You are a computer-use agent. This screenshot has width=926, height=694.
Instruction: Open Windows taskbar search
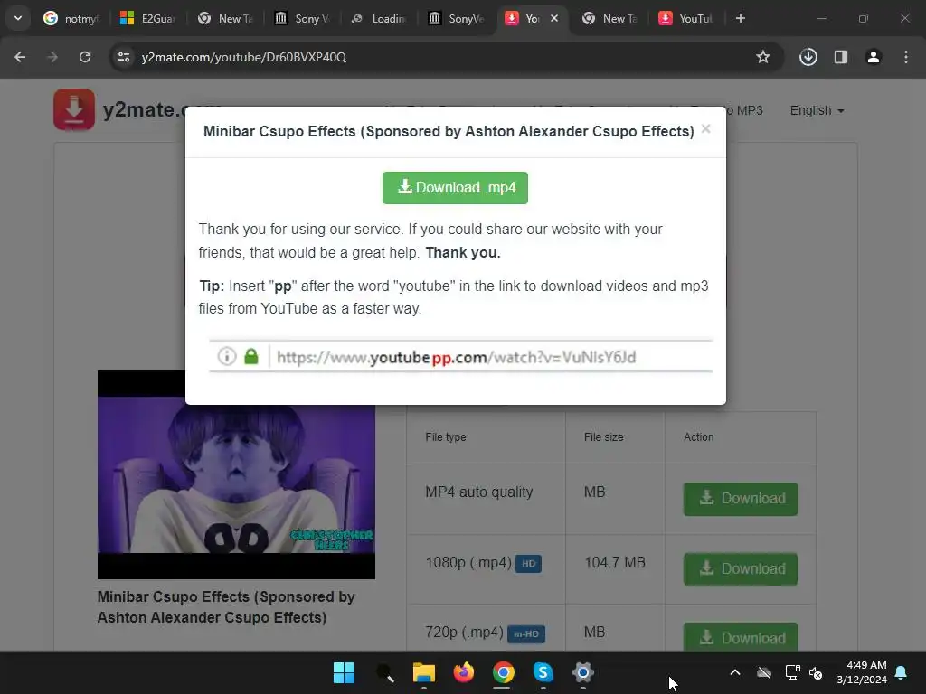pos(383,672)
